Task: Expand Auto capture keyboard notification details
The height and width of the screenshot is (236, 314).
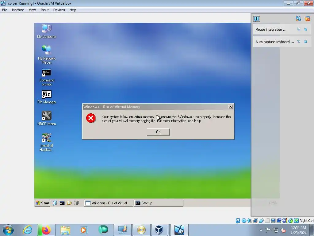Action: 299,41
